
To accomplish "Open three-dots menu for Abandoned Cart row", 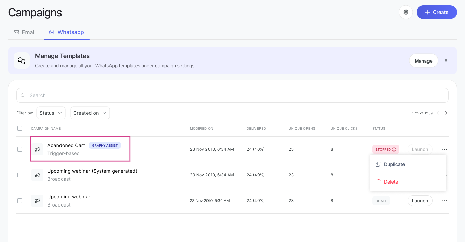I will point(444,149).
